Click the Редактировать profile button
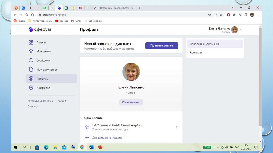This screenshot has width=273, height=153. [x=131, y=102]
